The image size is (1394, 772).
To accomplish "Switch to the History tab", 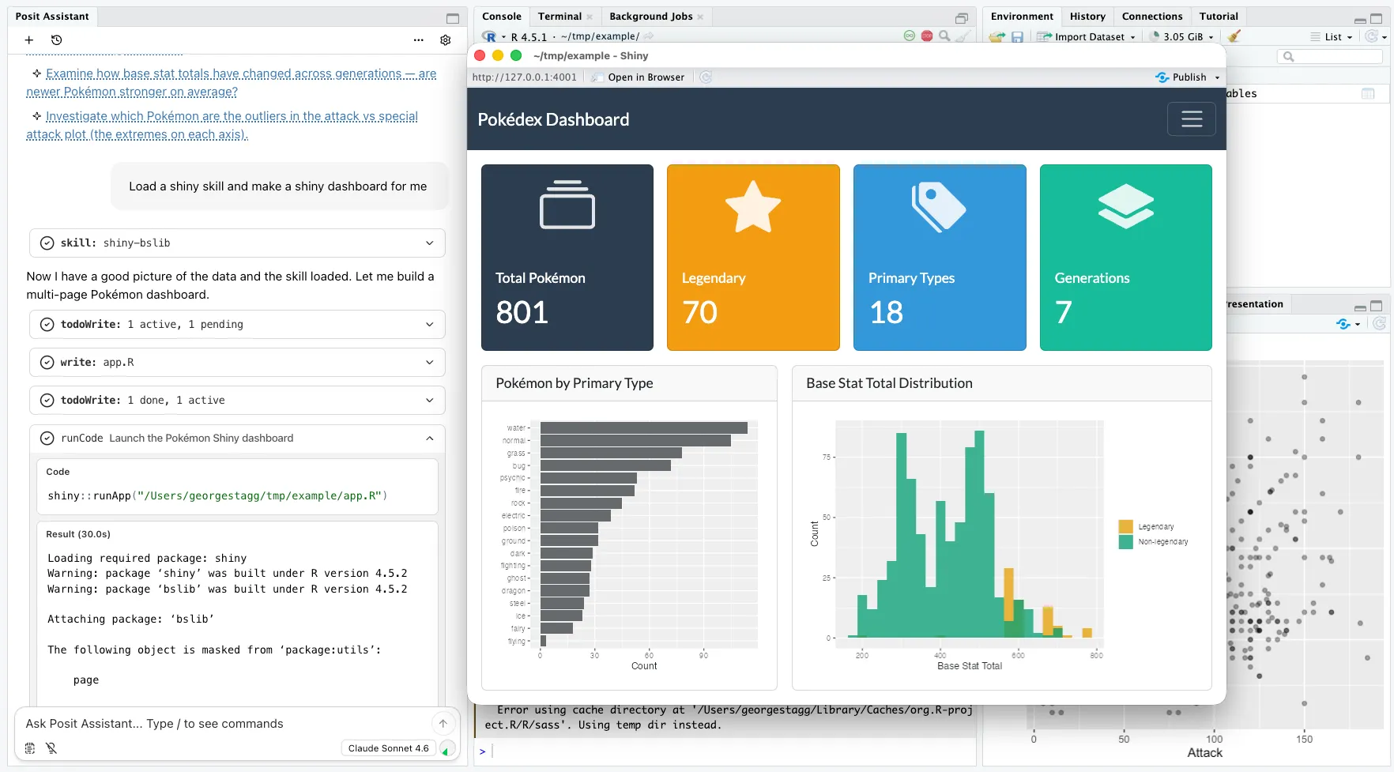I will [x=1087, y=16].
